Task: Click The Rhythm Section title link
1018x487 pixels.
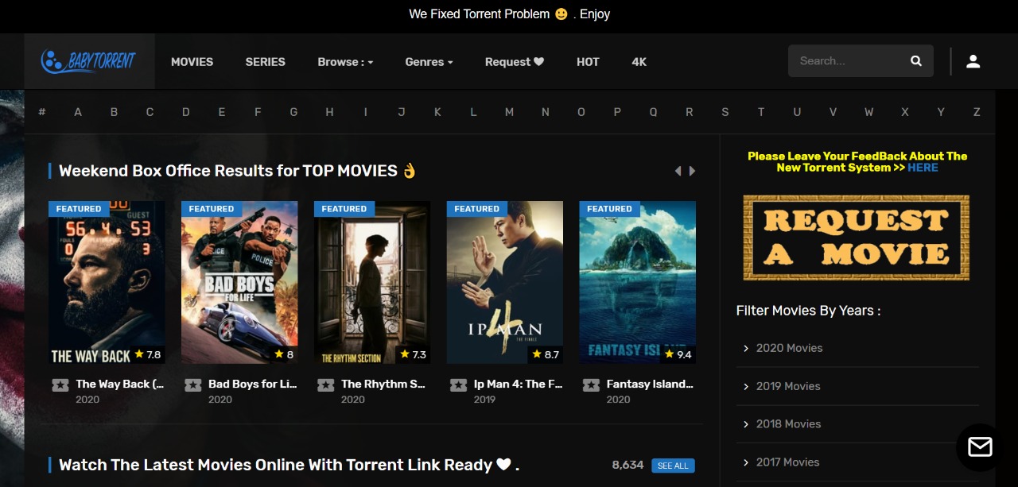Action: pos(384,384)
